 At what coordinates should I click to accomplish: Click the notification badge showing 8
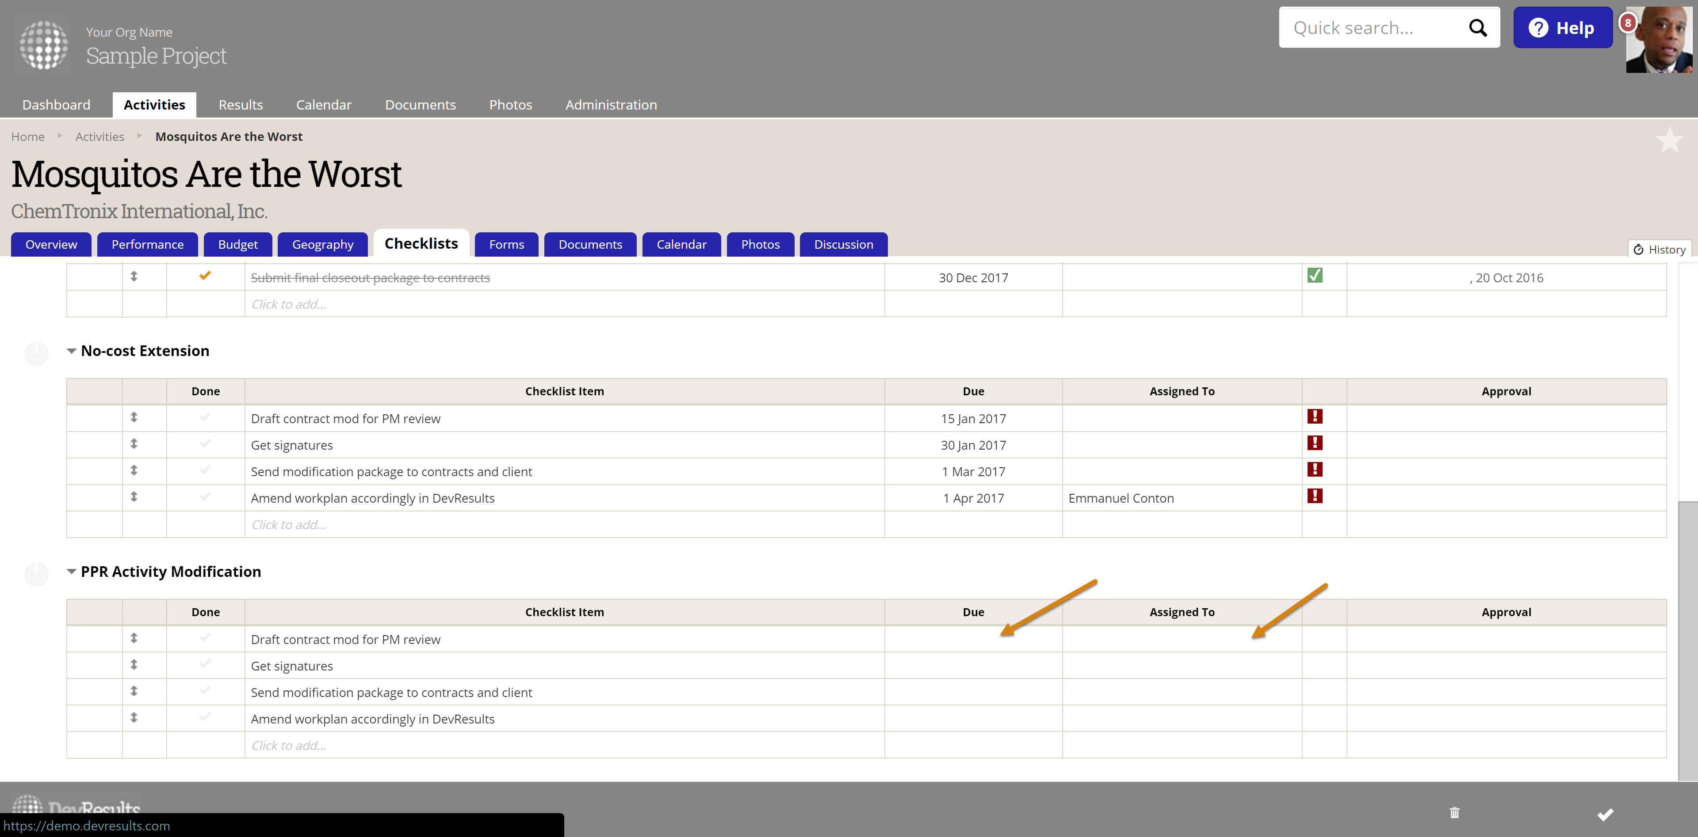pyautogui.click(x=1627, y=23)
